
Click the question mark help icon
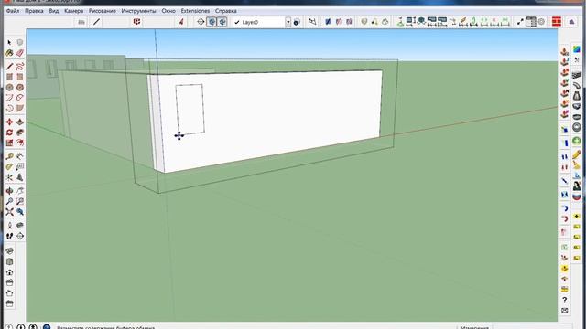[x=564, y=300]
